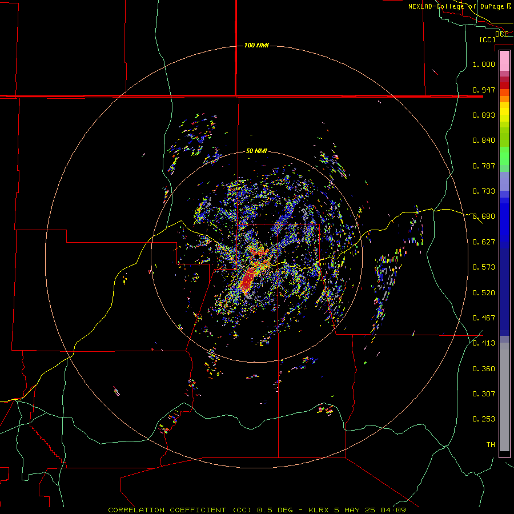
Task: Click the 0.787 scale value
Action: (x=484, y=166)
